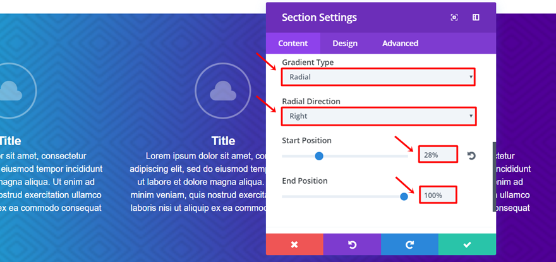Click the blue redo button

pos(409,244)
